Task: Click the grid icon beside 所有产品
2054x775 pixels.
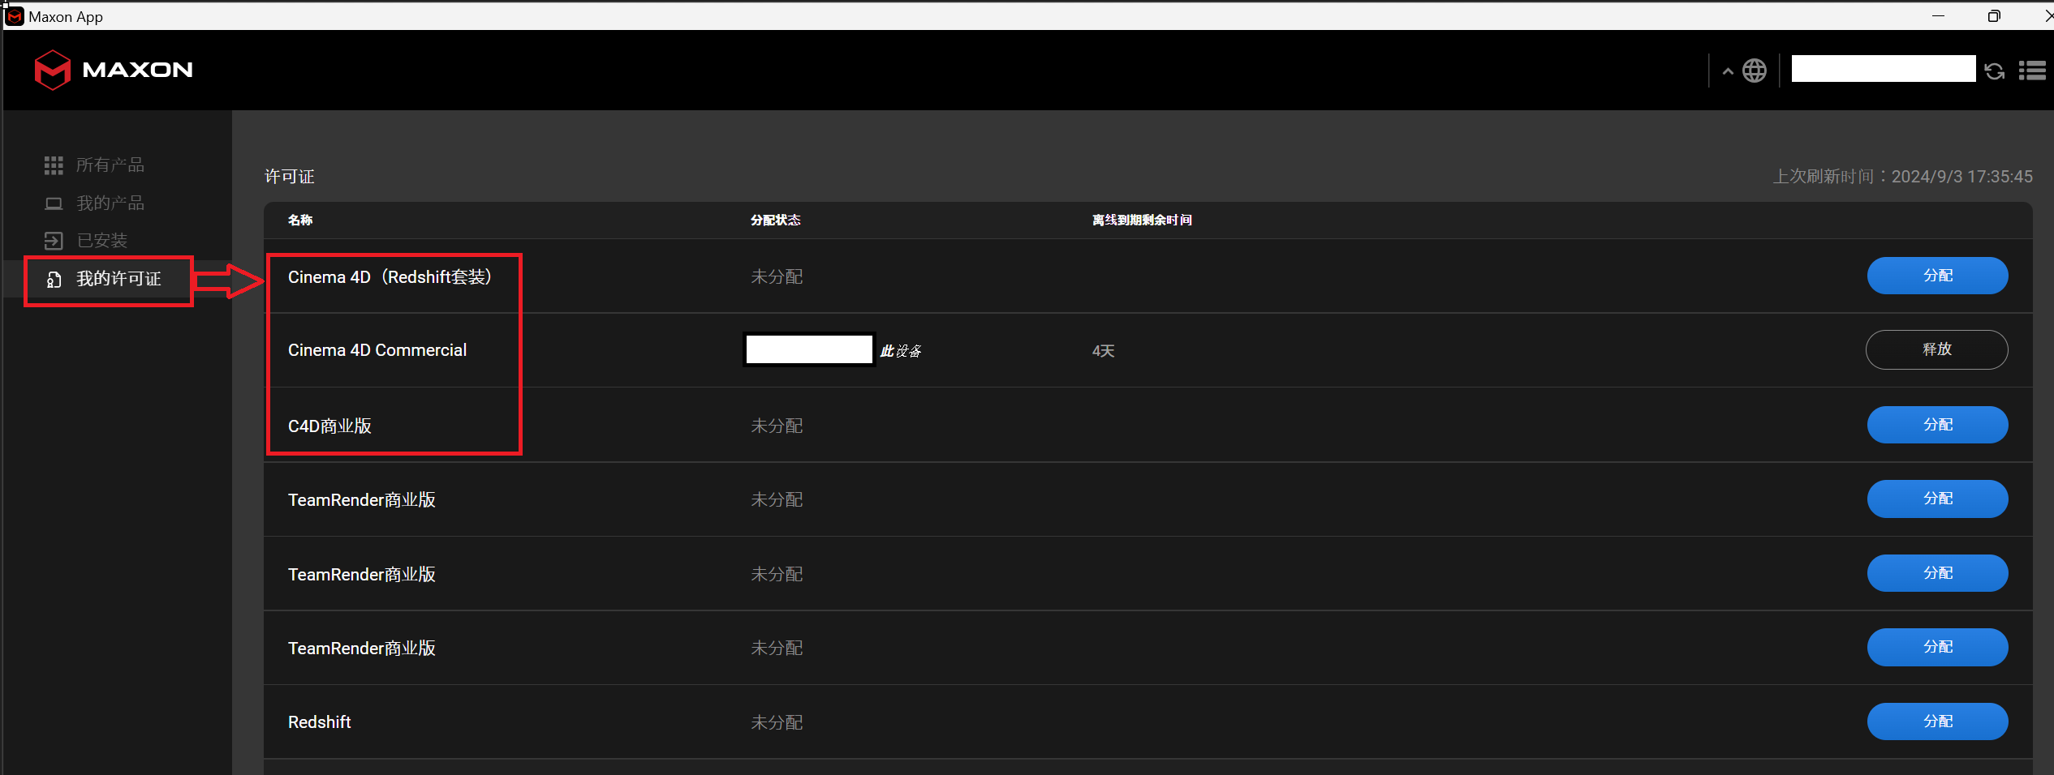Action: pyautogui.click(x=54, y=165)
